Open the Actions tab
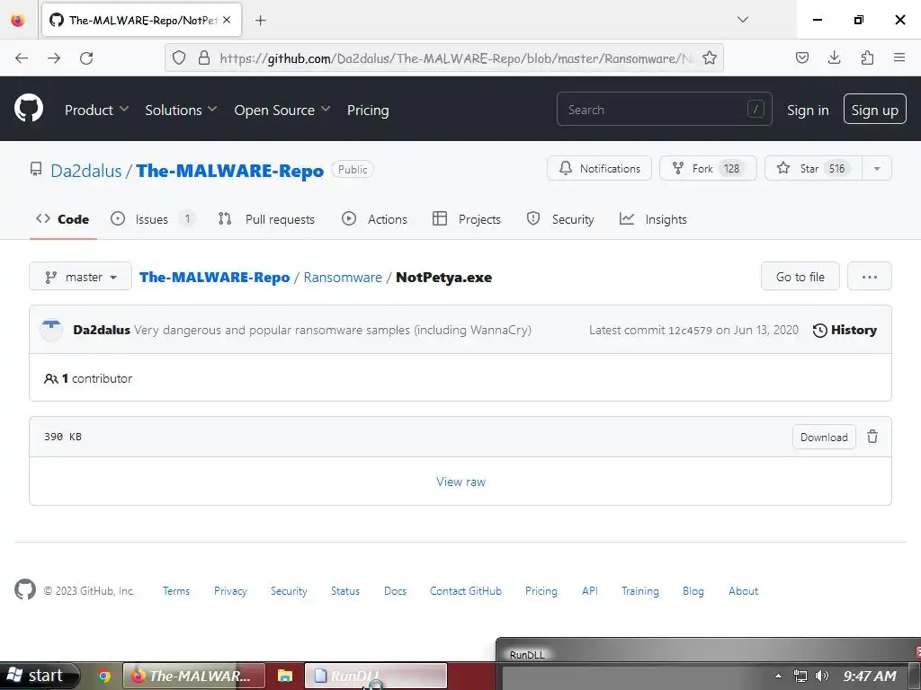 click(374, 219)
